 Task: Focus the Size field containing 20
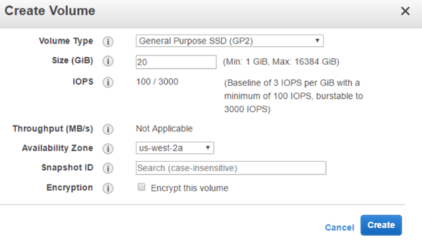pyautogui.click(x=176, y=62)
